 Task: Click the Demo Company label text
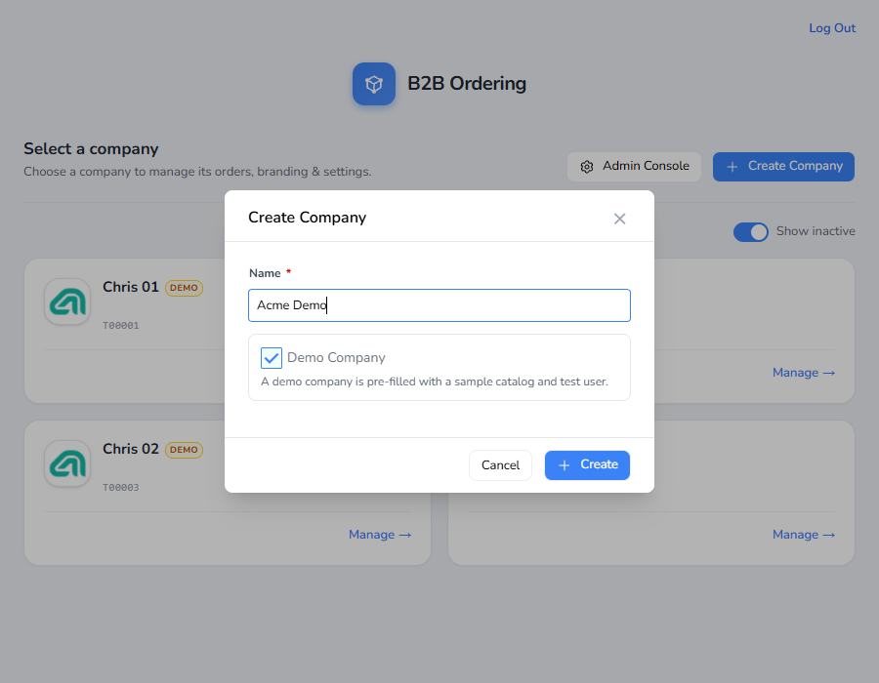(x=336, y=358)
